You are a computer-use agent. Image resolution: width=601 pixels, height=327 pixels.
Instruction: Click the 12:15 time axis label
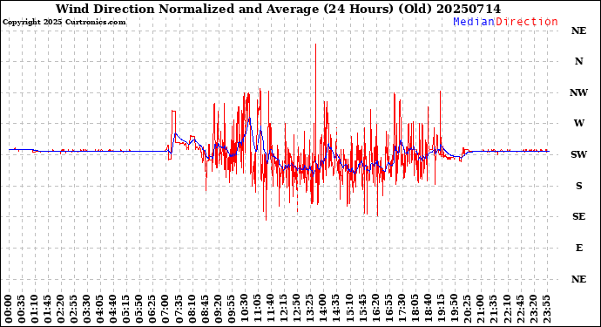click(x=284, y=309)
